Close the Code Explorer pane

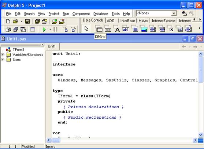pos(42,45)
